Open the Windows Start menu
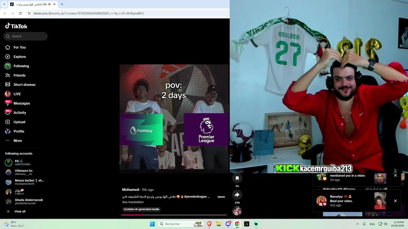408x229 pixels. click(x=152, y=224)
